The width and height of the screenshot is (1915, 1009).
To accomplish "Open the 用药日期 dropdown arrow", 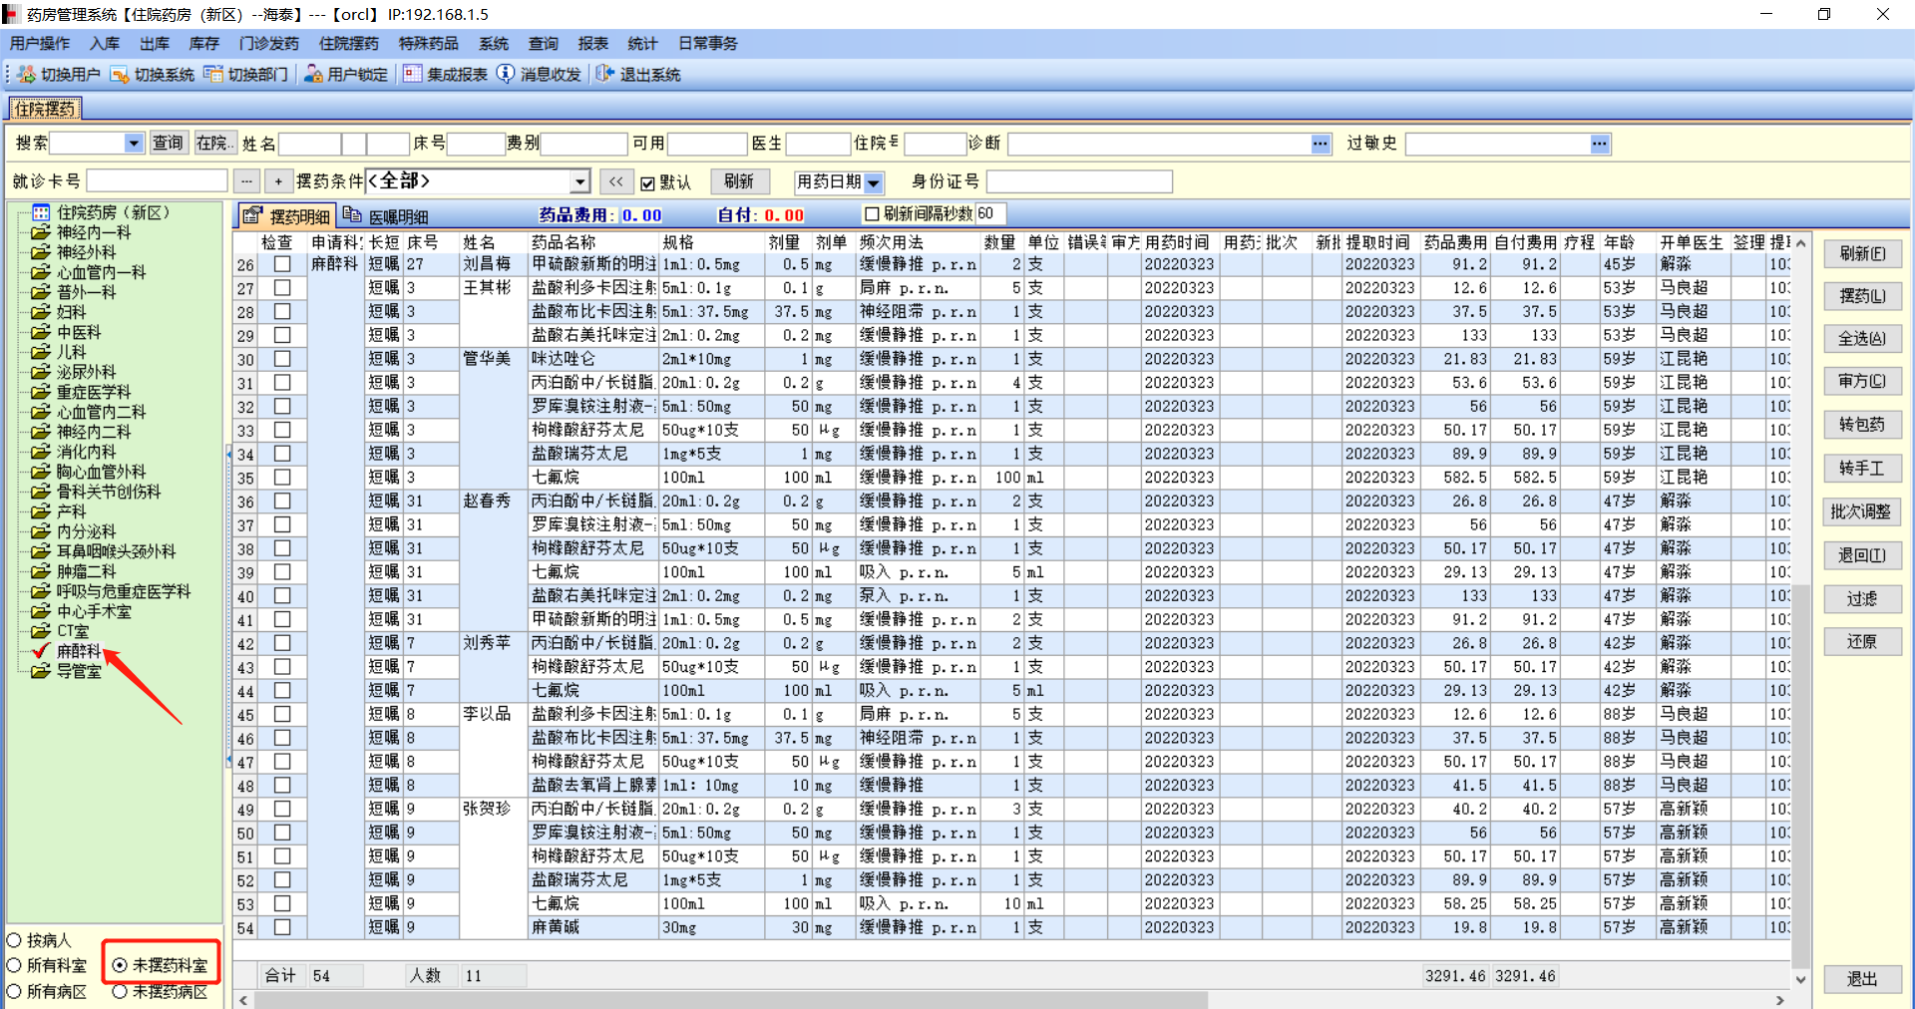I will [x=874, y=182].
